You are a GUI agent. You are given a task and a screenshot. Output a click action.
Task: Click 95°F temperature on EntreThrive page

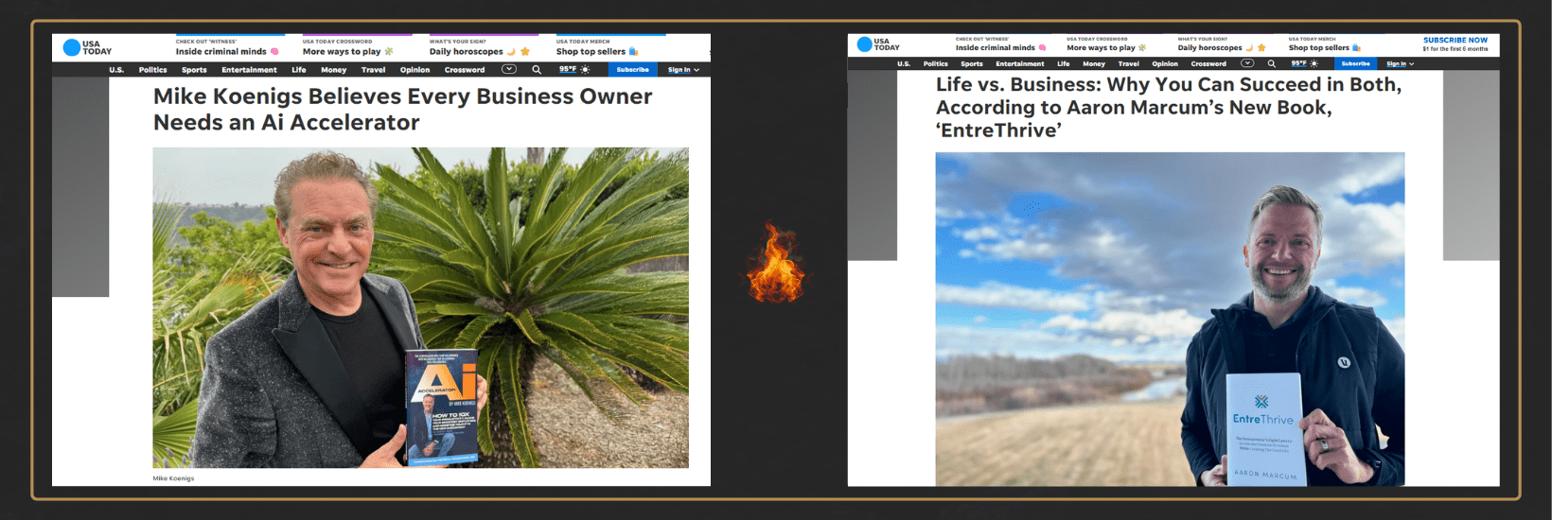click(1298, 63)
